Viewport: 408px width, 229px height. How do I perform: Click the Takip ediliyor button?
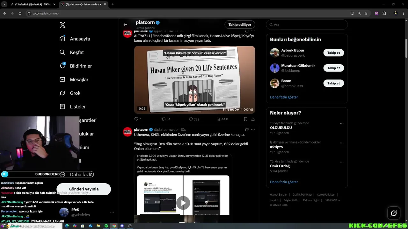pyautogui.click(x=240, y=24)
